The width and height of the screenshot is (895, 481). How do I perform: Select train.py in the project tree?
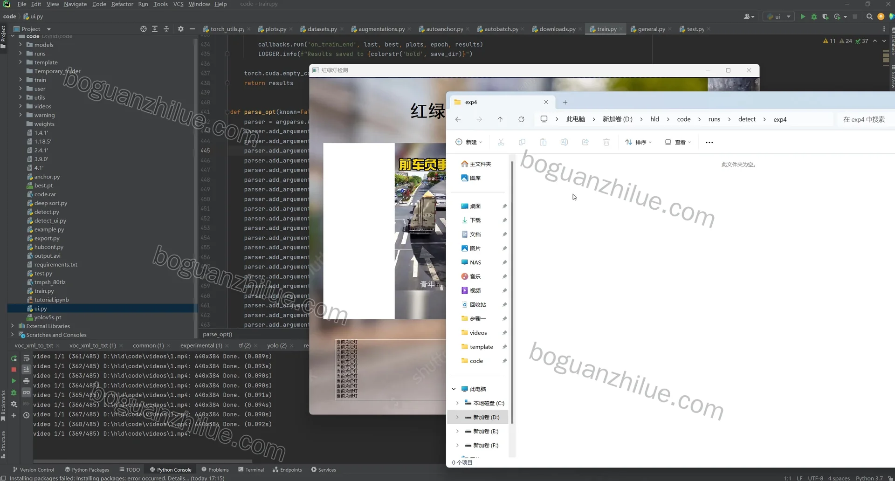[x=44, y=291]
